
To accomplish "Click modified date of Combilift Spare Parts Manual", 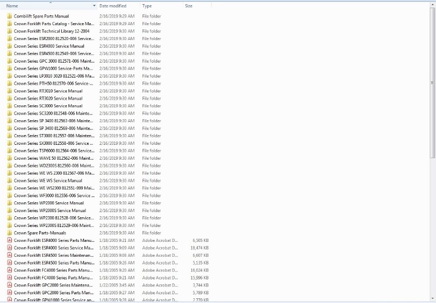I will tap(117, 16).
